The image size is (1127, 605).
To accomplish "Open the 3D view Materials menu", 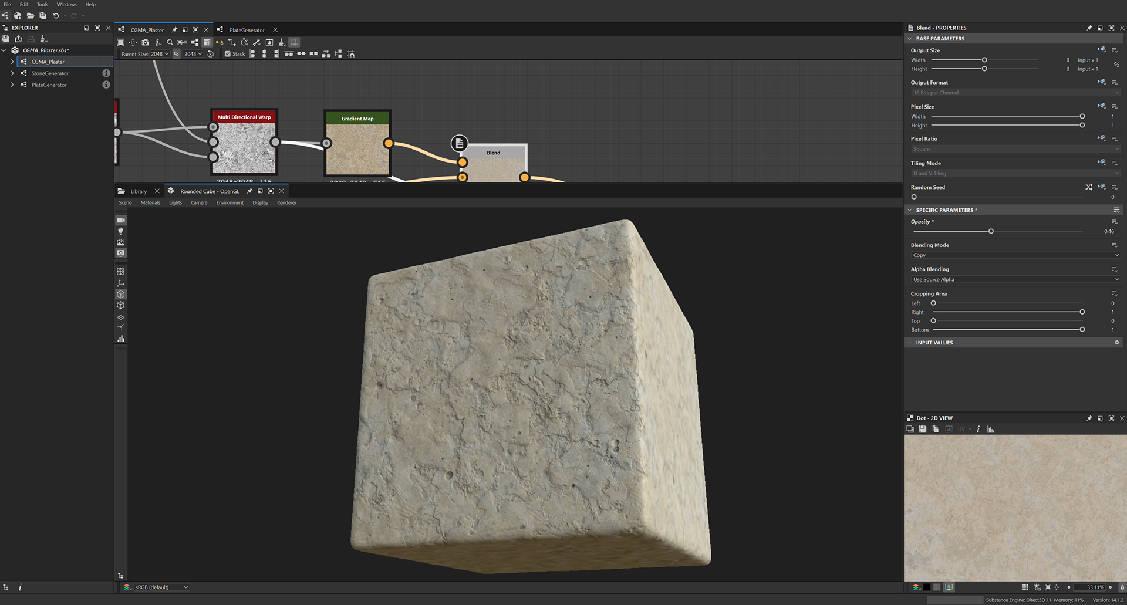I will (x=150, y=202).
